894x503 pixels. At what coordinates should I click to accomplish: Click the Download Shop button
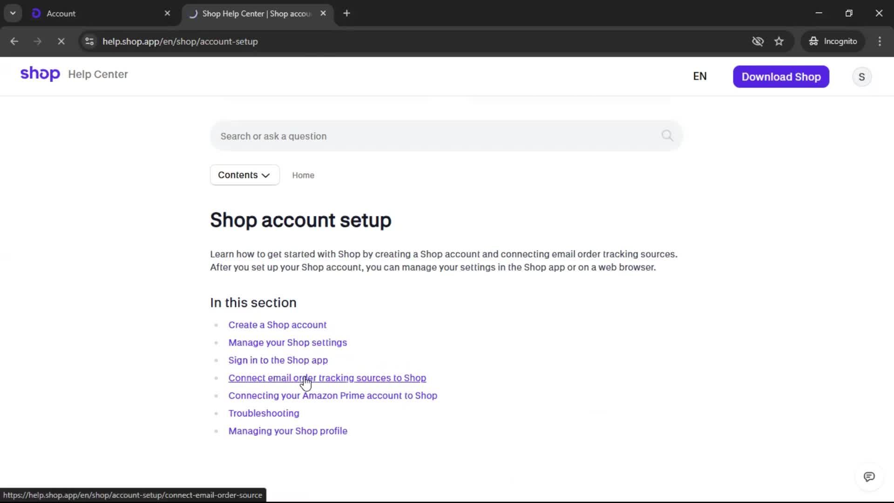point(781,77)
